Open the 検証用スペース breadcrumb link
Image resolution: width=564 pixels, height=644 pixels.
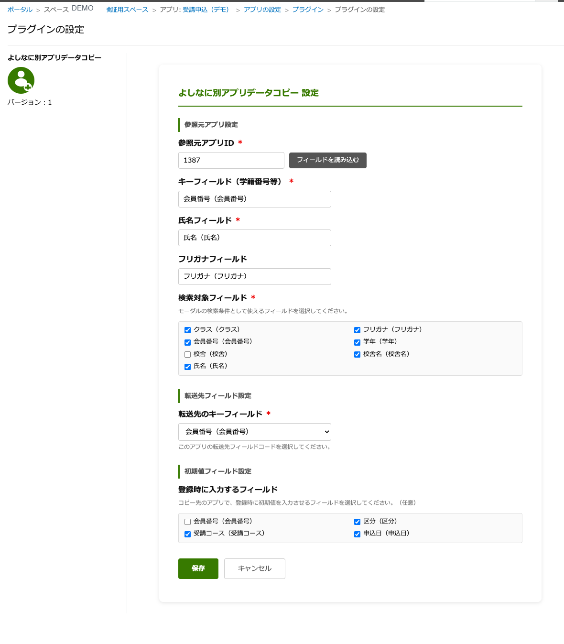[127, 10]
